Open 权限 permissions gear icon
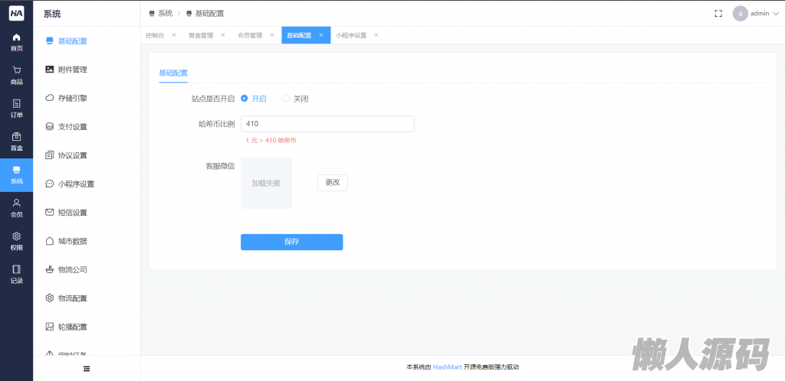Viewport: 785px width, 381px height. click(16, 236)
